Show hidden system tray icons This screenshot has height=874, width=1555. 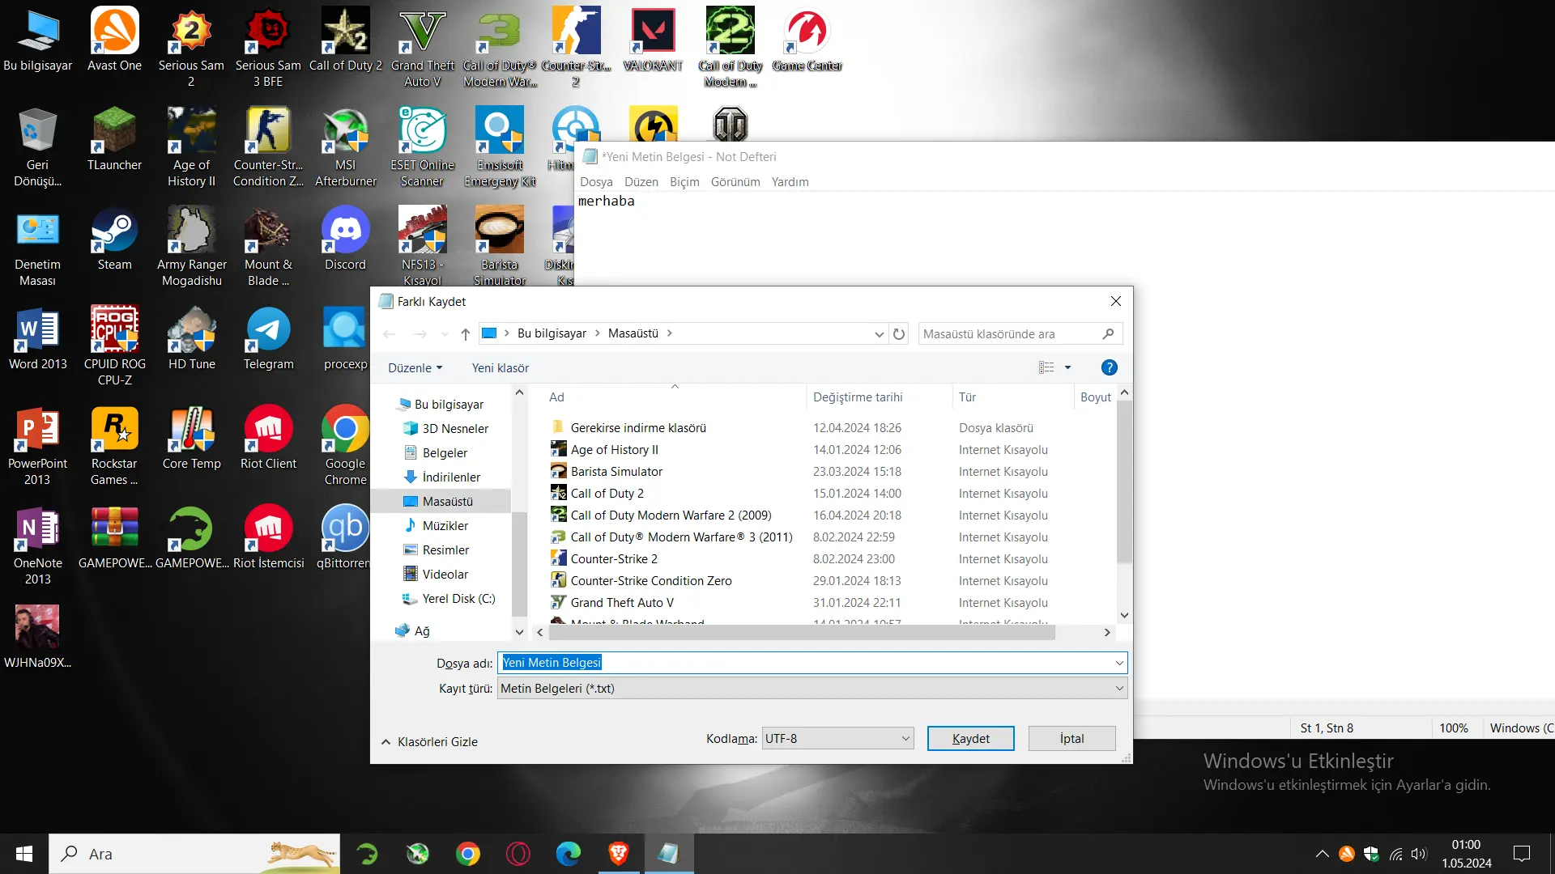pos(1322,854)
